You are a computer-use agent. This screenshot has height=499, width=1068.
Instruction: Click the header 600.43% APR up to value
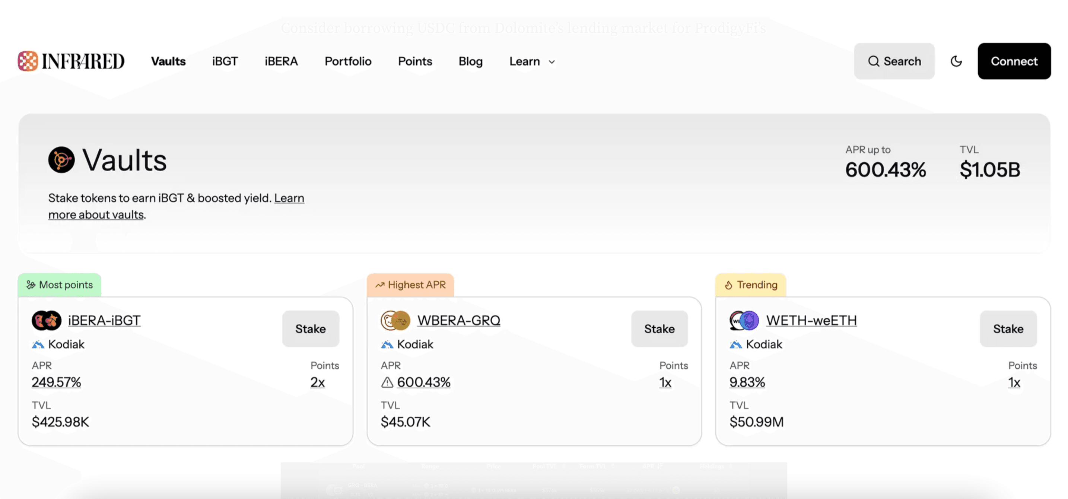point(886,169)
